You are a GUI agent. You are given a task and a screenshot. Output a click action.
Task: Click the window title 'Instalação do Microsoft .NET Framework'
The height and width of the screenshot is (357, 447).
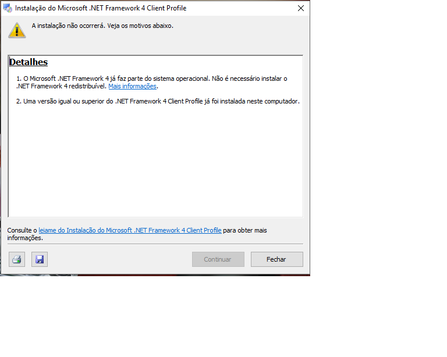(101, 8)
